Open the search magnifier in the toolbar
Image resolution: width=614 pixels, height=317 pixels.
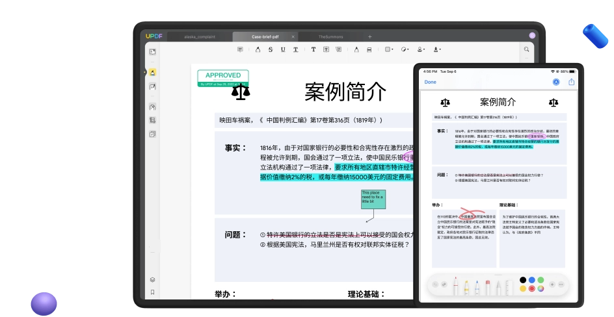click(527, 49)
